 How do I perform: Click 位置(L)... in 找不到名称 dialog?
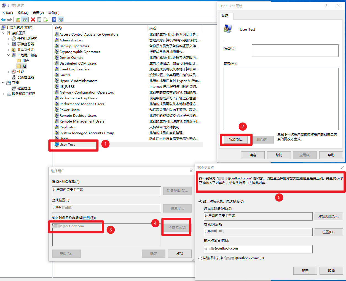(x=329, y=232)
